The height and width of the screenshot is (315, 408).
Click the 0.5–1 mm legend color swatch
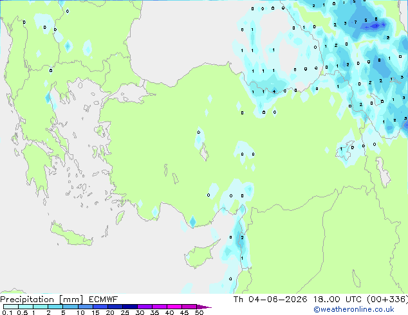[26, 307]
